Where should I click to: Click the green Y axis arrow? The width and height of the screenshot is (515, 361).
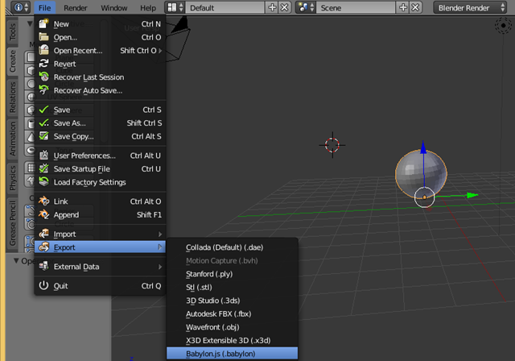coord(472,195)
